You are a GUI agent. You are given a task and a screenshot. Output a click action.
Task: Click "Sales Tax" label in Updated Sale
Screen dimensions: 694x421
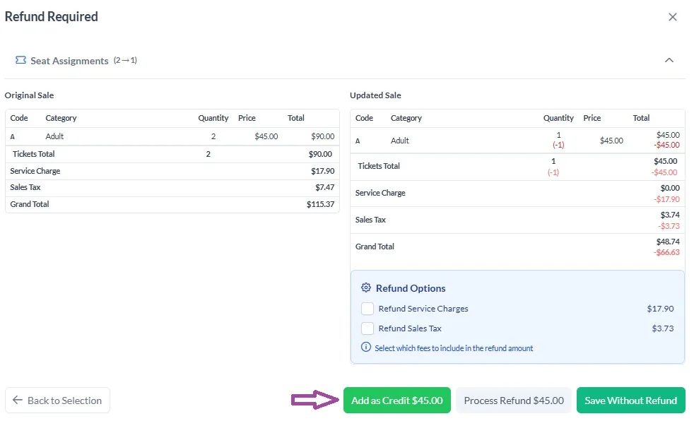(x=370, y=220)
